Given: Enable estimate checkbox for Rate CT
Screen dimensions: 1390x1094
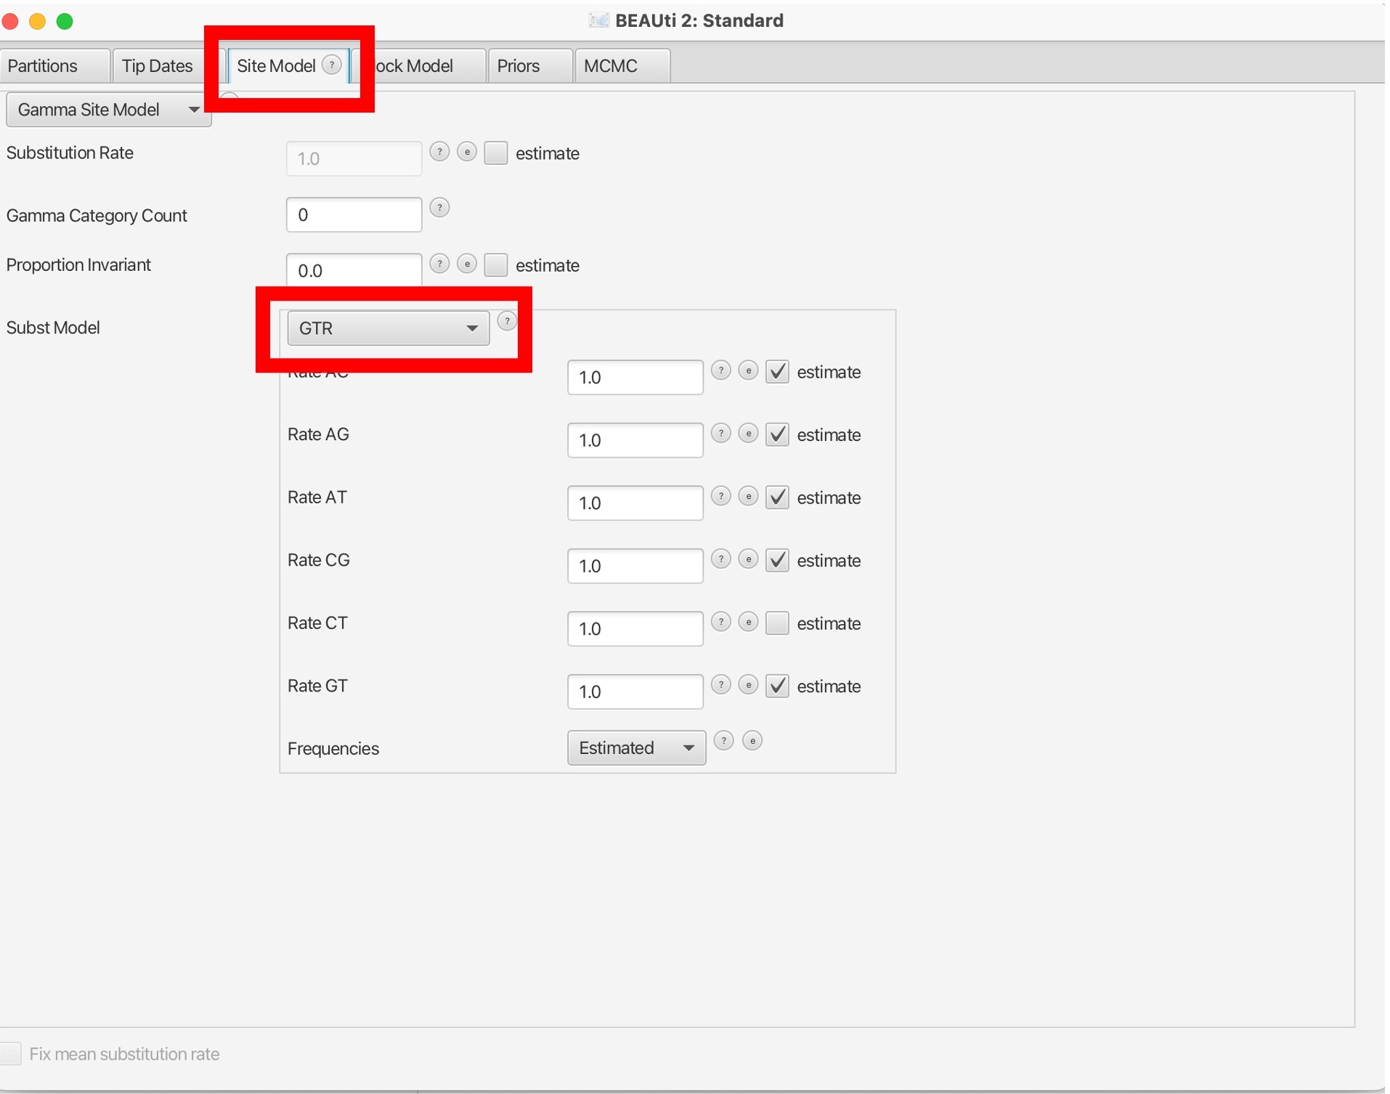Looking at the screenshot, I should (777, 623).
